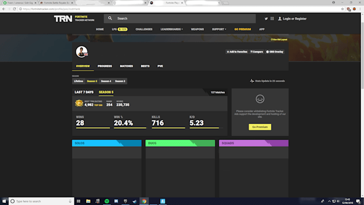Expand the Support dropdown menu
This screenshot has height=205, width=364.
pyautogui.click(x=219, y=29)
